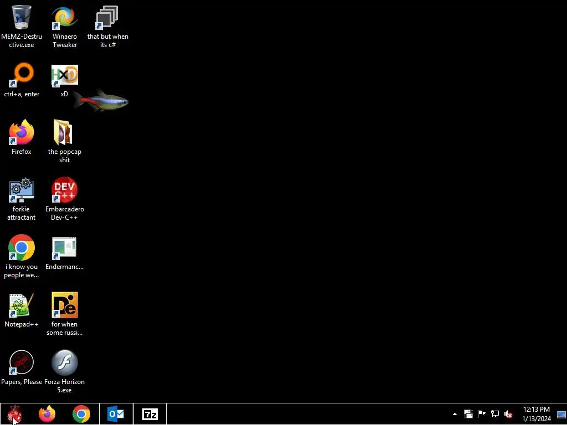Click the show desktop monitor icon
The height and width of the screenshot is (425, 567).
coord(561,414)
